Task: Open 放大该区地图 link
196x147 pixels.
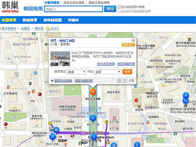Action: coord(106,64)
